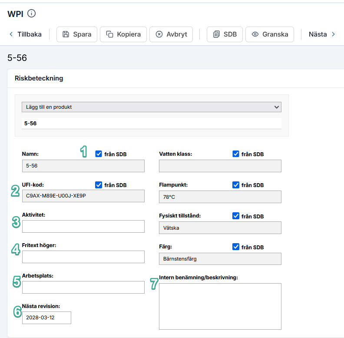Uncheck från SDB for UFI-kod
This screenshot has height=338, width=344.
99,185
